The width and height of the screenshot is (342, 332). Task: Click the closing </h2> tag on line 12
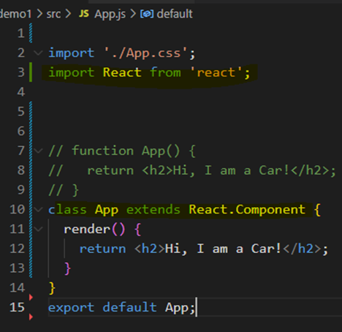(302, 249)
